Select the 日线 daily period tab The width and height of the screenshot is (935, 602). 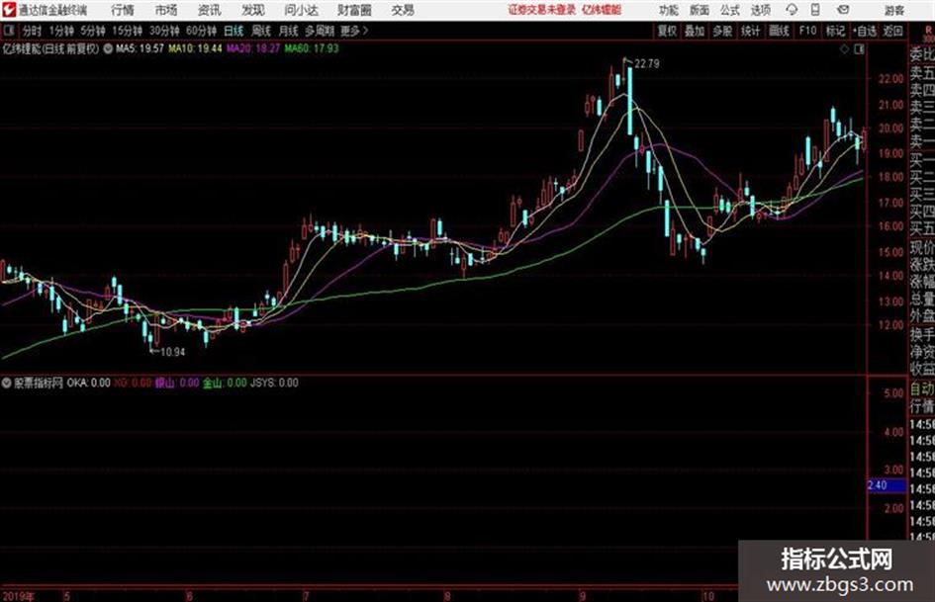(x=234, y=31)
